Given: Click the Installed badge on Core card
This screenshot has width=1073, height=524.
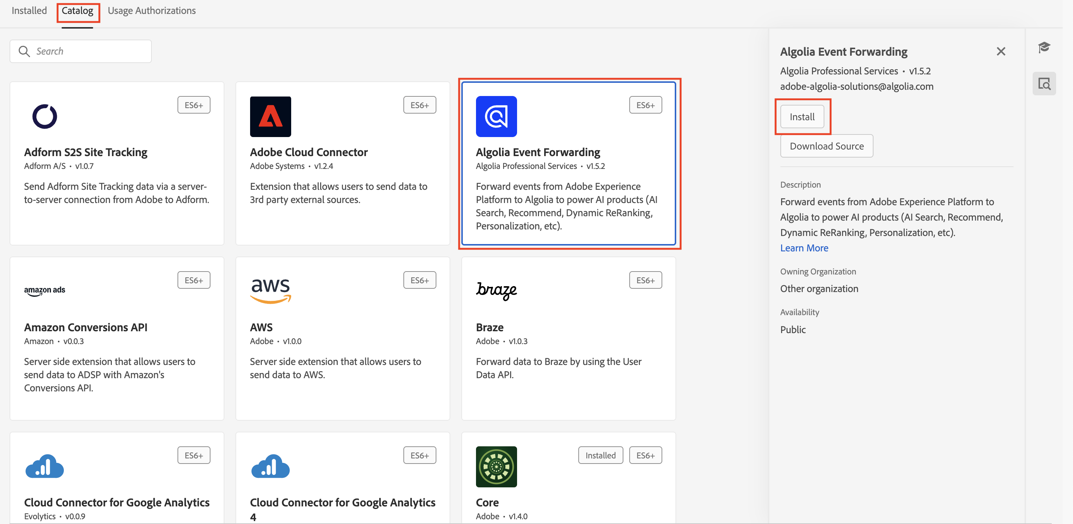Looking at the screenshot, I should 600,455.
